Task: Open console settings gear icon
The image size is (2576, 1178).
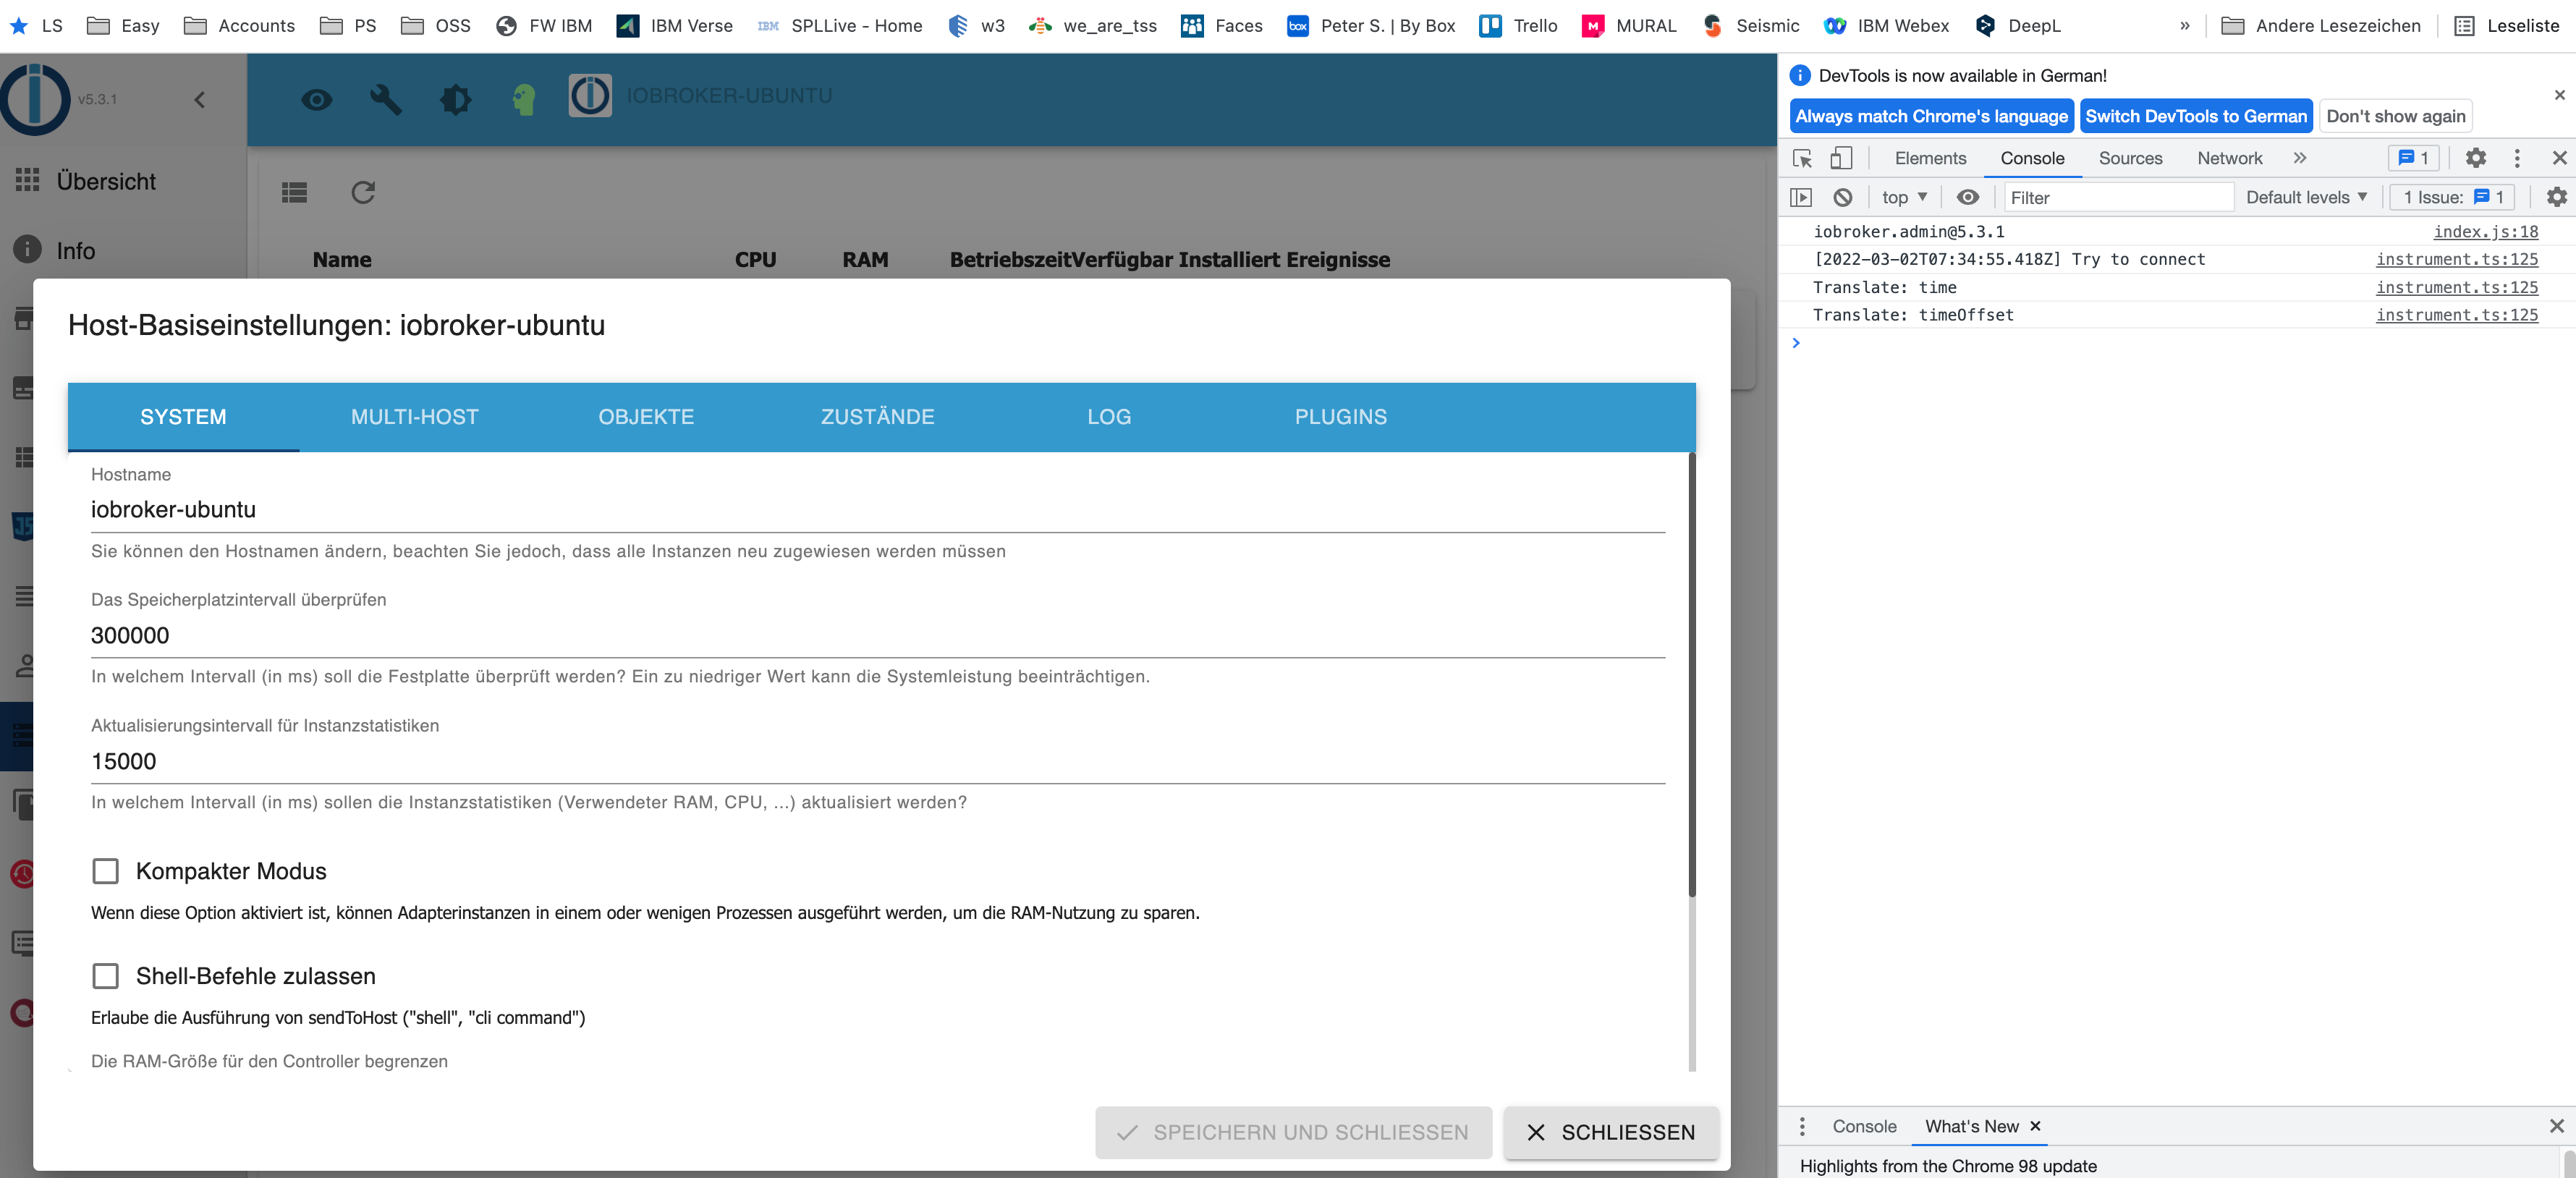Action: [2556, 197]
